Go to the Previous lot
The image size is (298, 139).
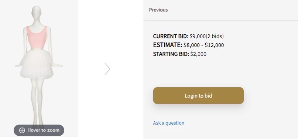[158, 10]
